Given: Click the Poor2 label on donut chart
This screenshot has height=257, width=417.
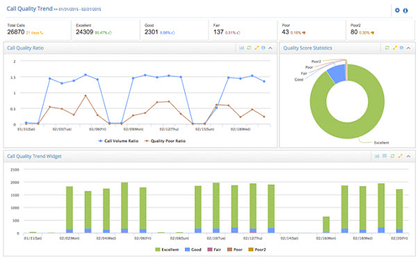Looking at the screenshot, I should point(316,61).
